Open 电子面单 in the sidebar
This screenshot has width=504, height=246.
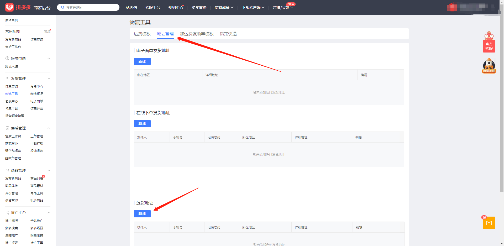pos(37,101)
